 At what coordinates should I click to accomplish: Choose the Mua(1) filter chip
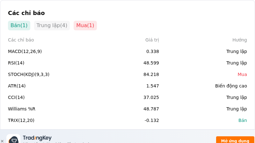(85, 26)
